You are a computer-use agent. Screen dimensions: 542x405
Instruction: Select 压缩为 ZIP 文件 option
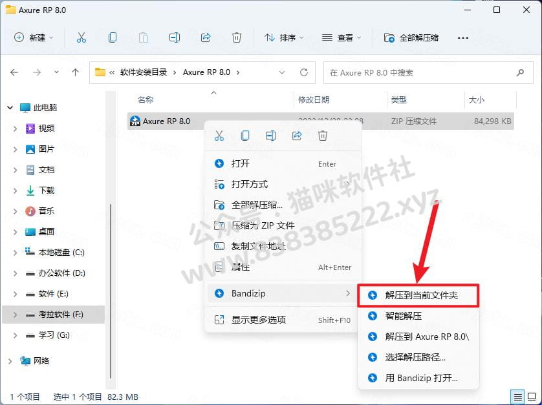point(283,226)
